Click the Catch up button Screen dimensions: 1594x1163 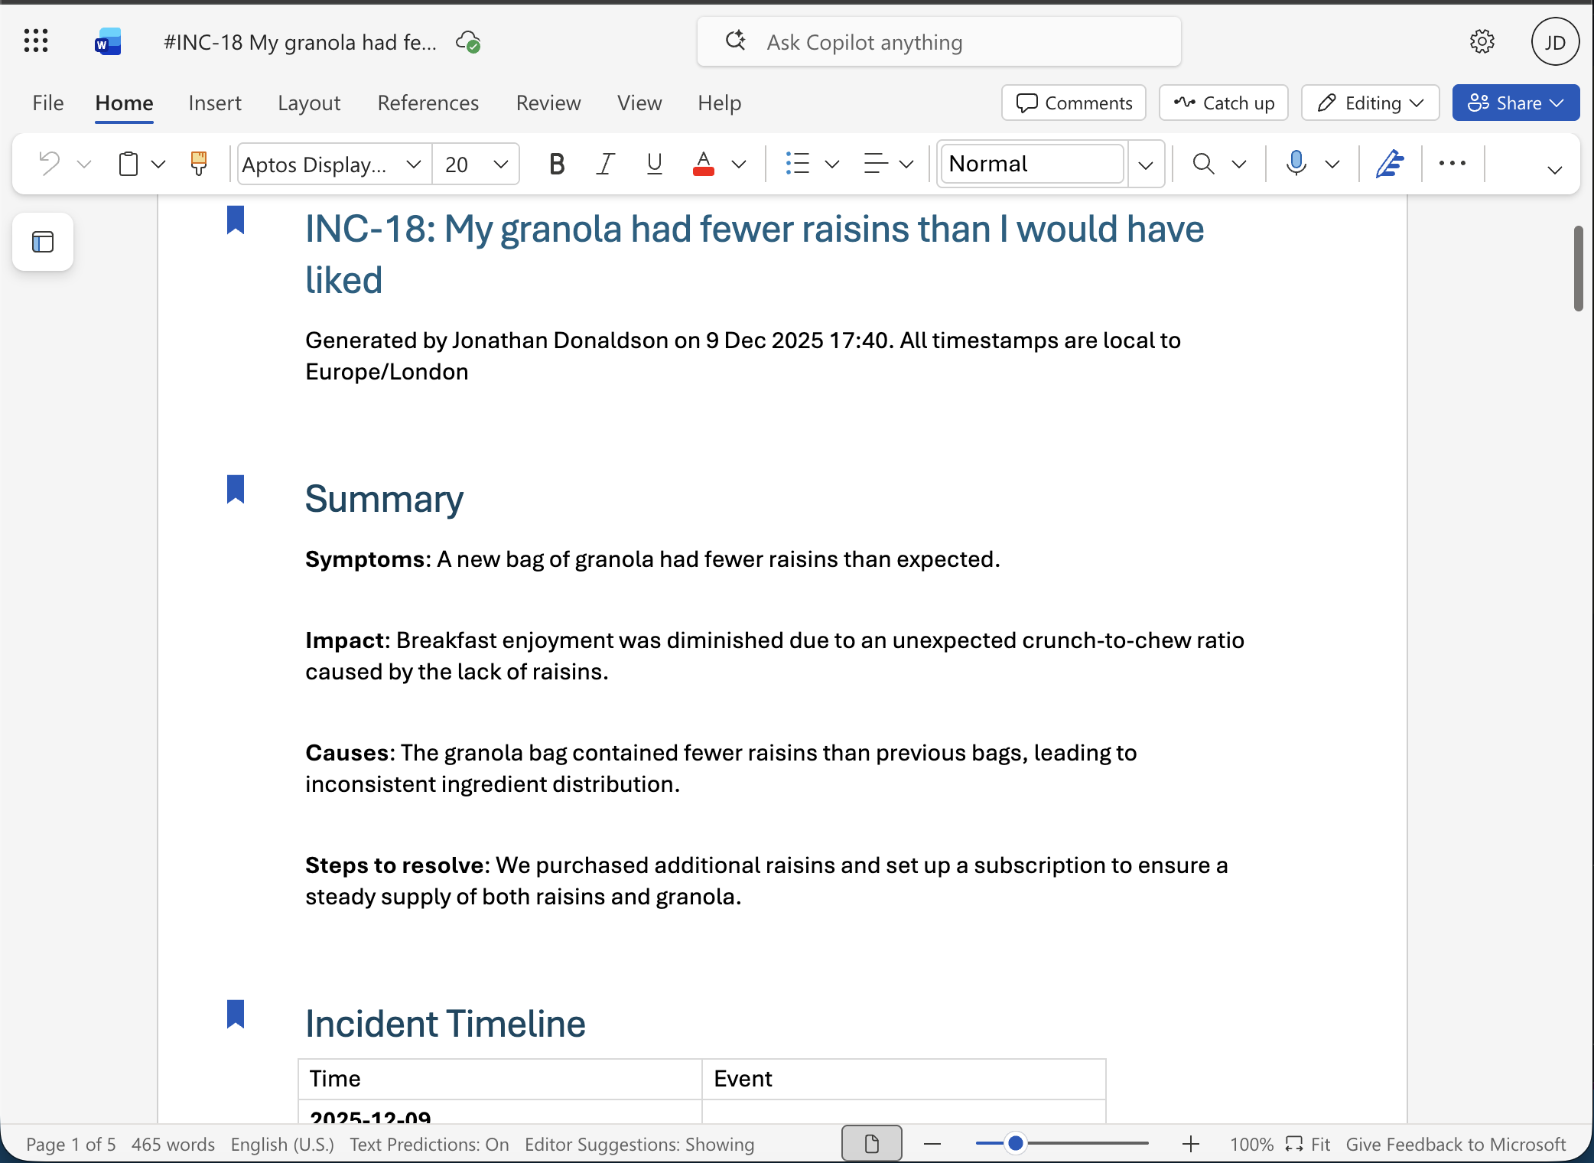1223,103
